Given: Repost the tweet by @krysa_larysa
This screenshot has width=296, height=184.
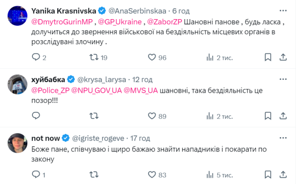Looking at the screenshot, I should pyautogui.click(x=94, y=116).
